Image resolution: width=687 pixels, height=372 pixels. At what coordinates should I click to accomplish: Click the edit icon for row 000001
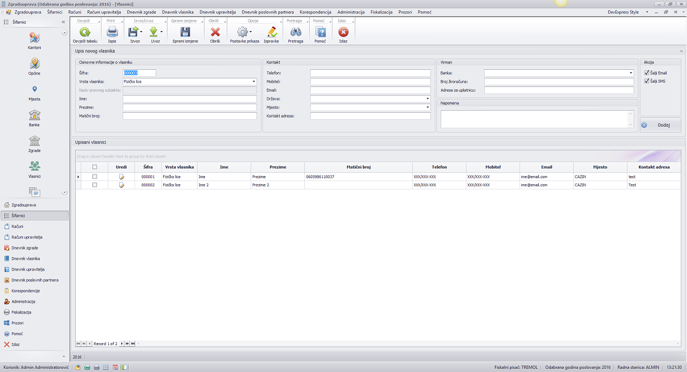121,177
